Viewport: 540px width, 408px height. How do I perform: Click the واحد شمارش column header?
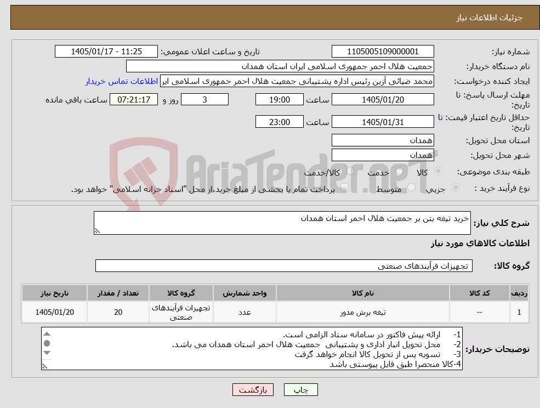245,293
